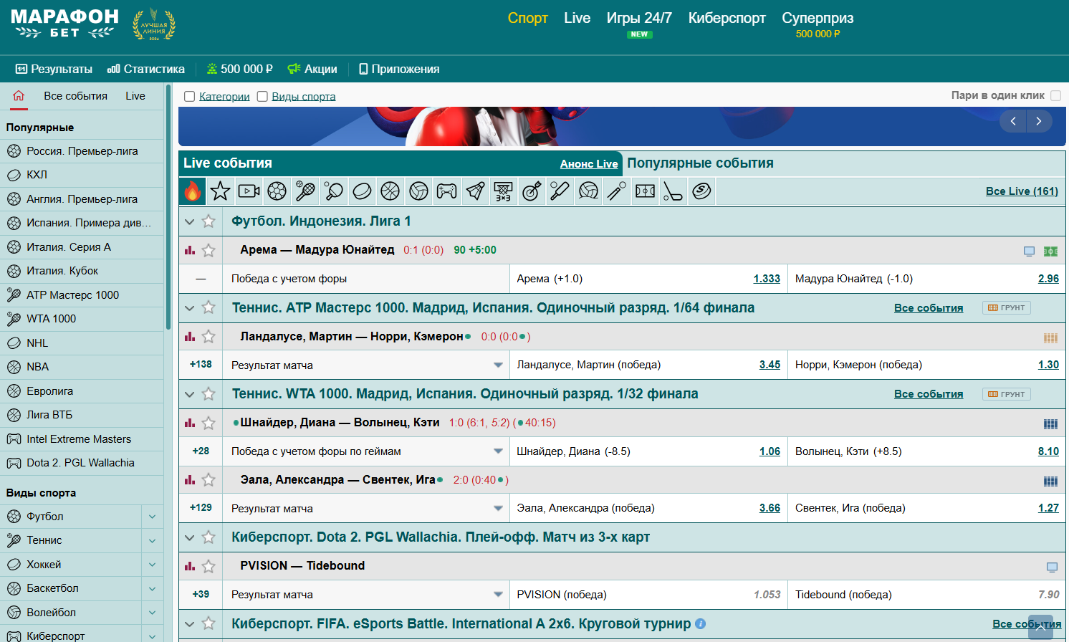Filter live events by volleyball icon
The height and width of the screenshot is (642, 1069).
point(418,191)
